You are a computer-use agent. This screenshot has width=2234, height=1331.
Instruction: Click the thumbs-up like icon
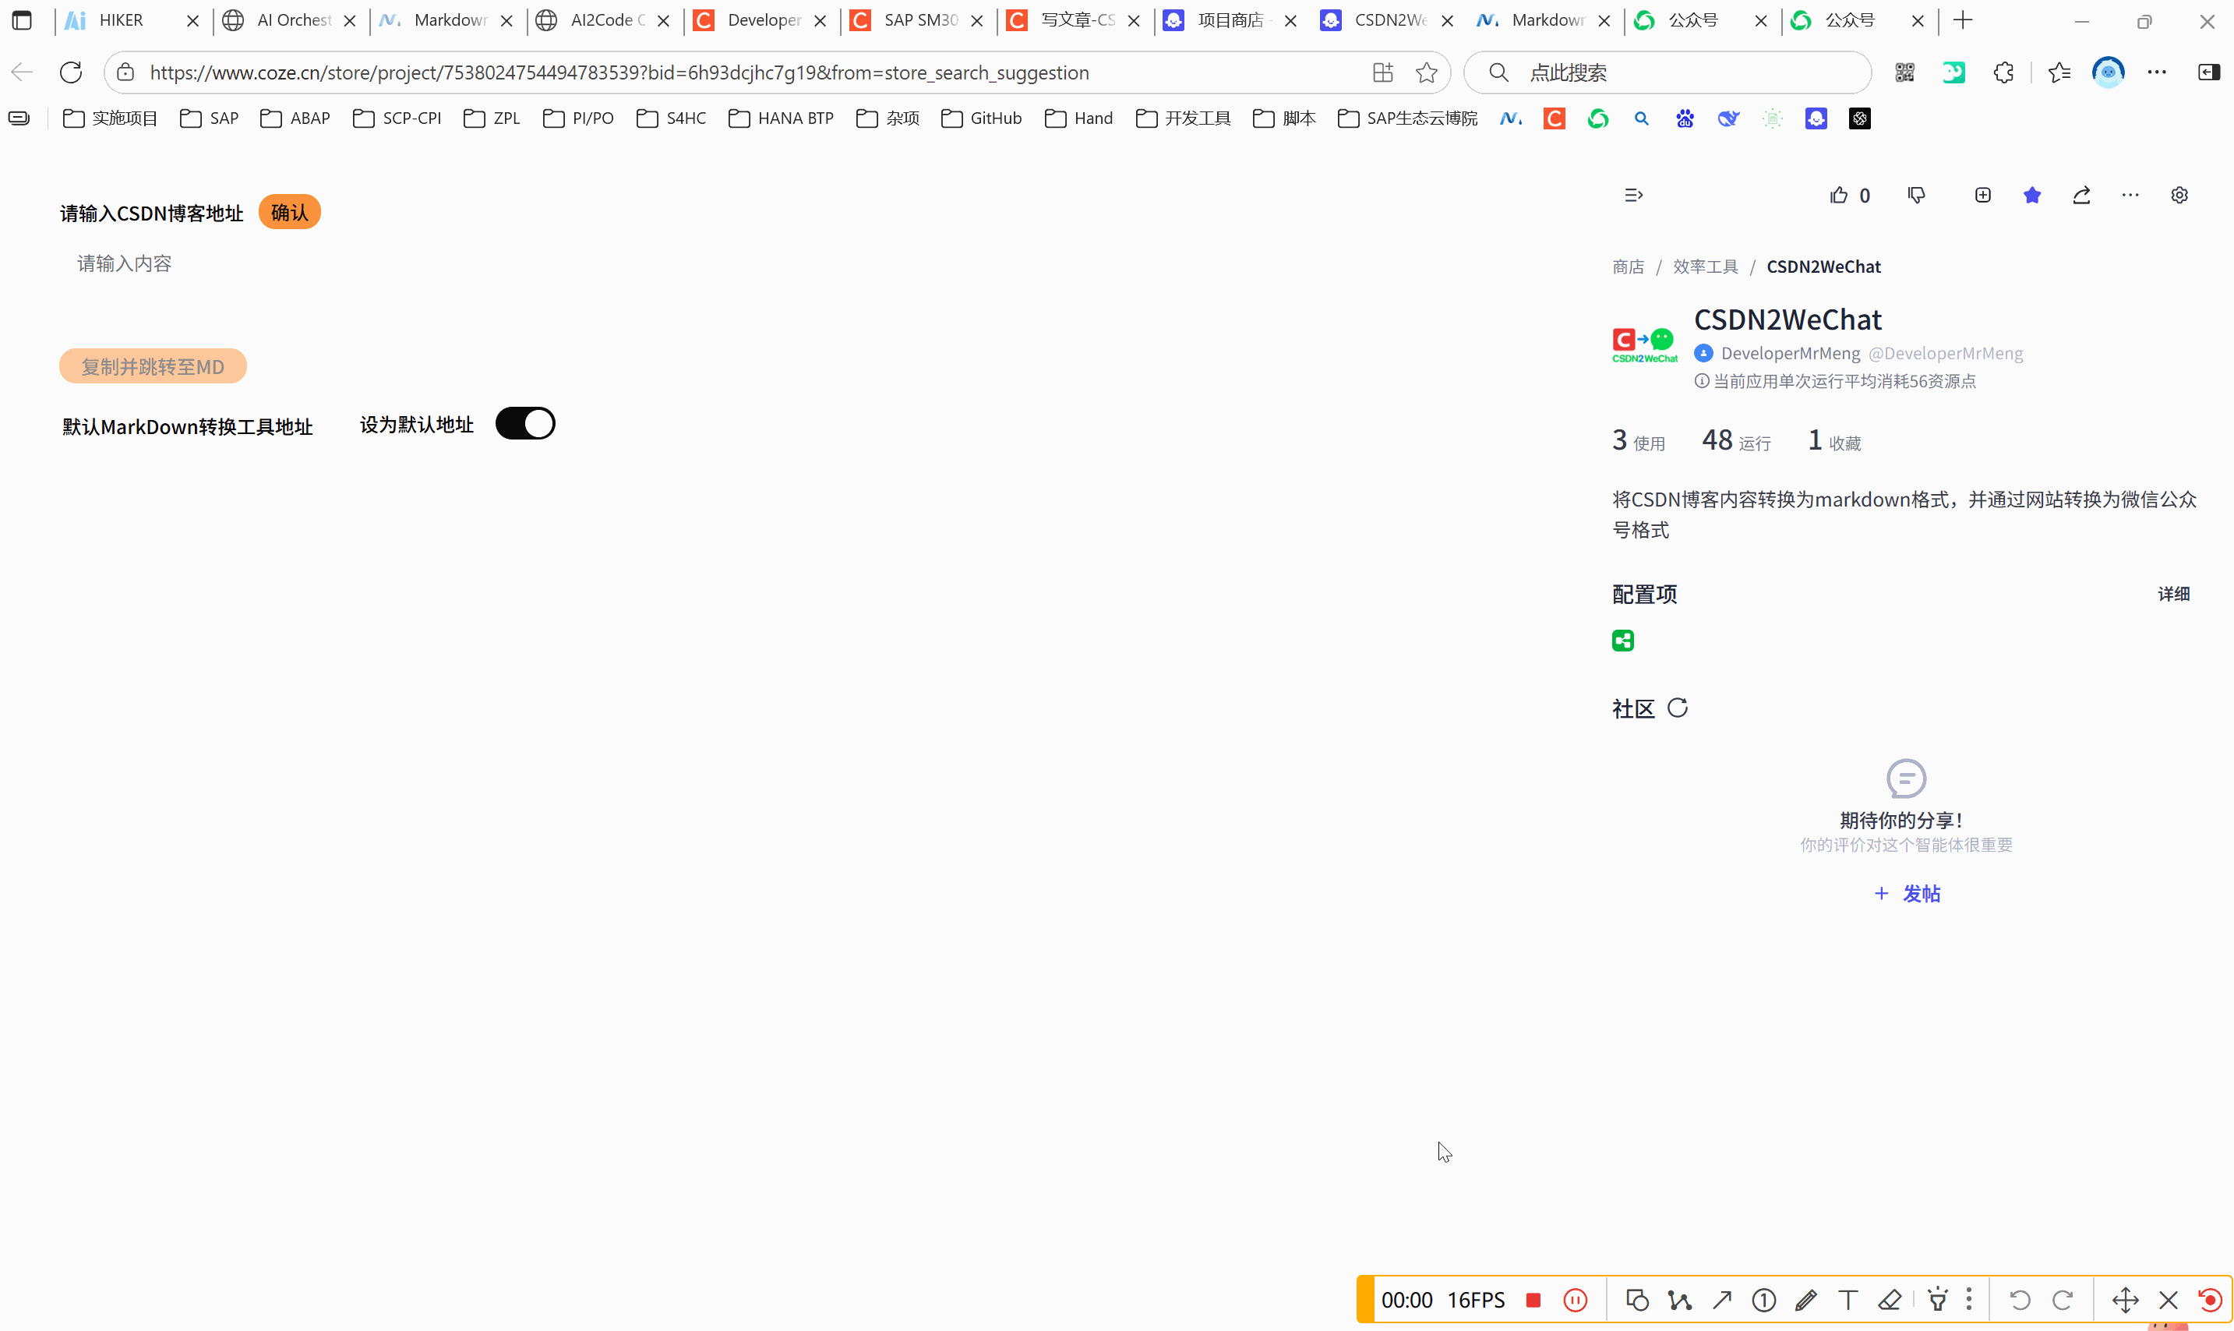point(1838,195)
